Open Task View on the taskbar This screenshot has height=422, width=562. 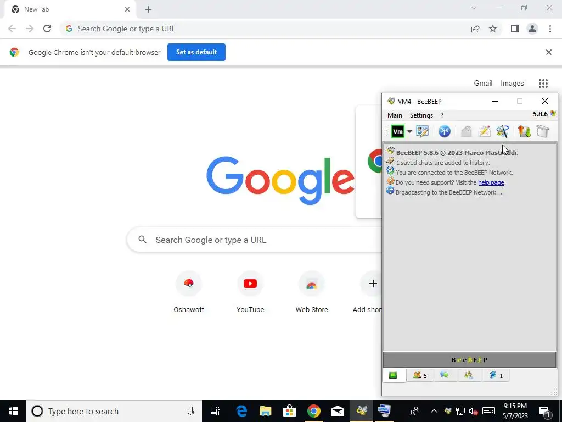[x=215, y=411]
